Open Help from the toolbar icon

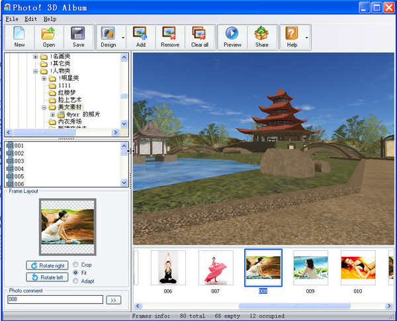pyautogui.click(x=292, y=33)
